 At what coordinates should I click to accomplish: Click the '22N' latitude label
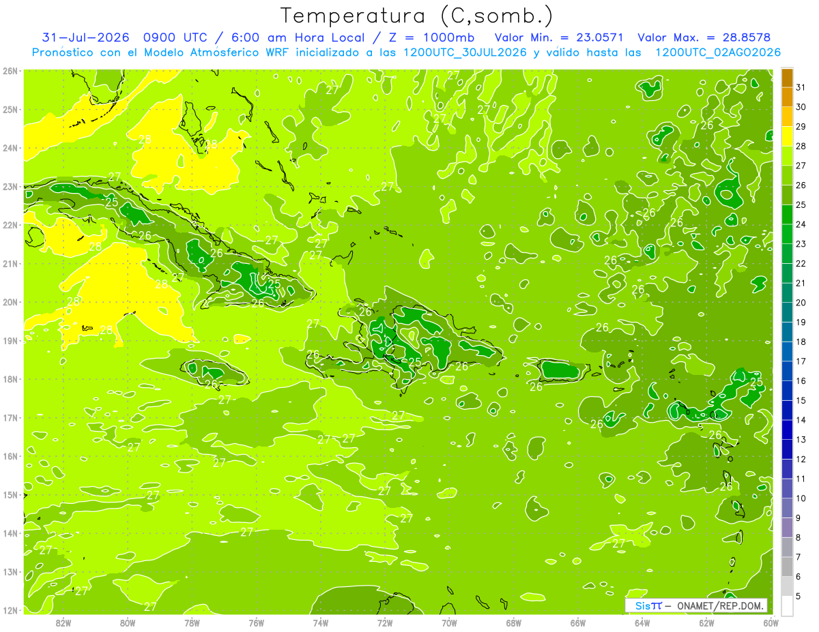pyautogui.click(x=10, y=225)
